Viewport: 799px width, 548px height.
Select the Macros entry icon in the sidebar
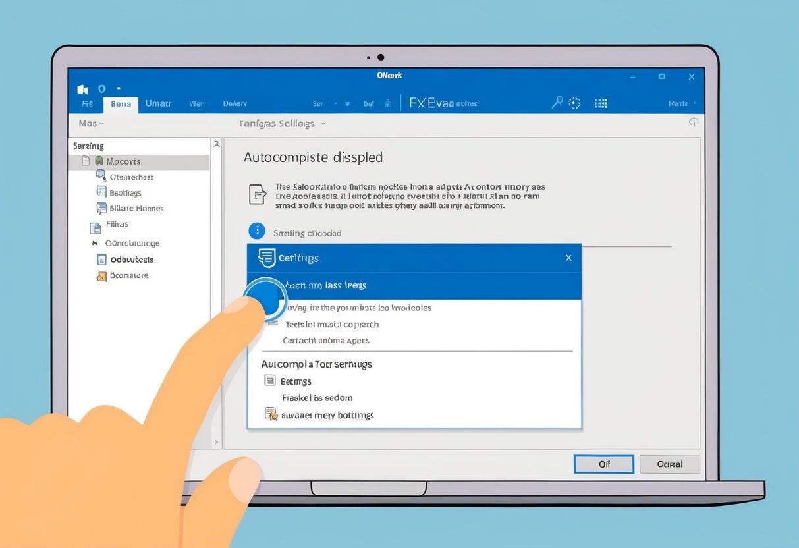(x=99, y=161)
